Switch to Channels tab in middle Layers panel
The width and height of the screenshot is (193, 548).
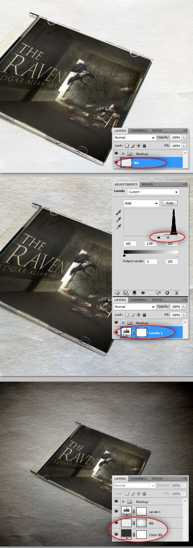139,300
